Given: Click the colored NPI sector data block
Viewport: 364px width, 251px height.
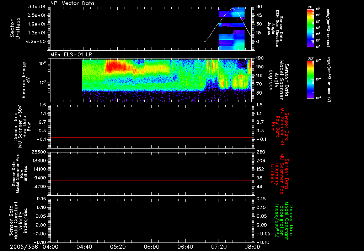Looking at the screenshot, I should [x=231, y=29].
